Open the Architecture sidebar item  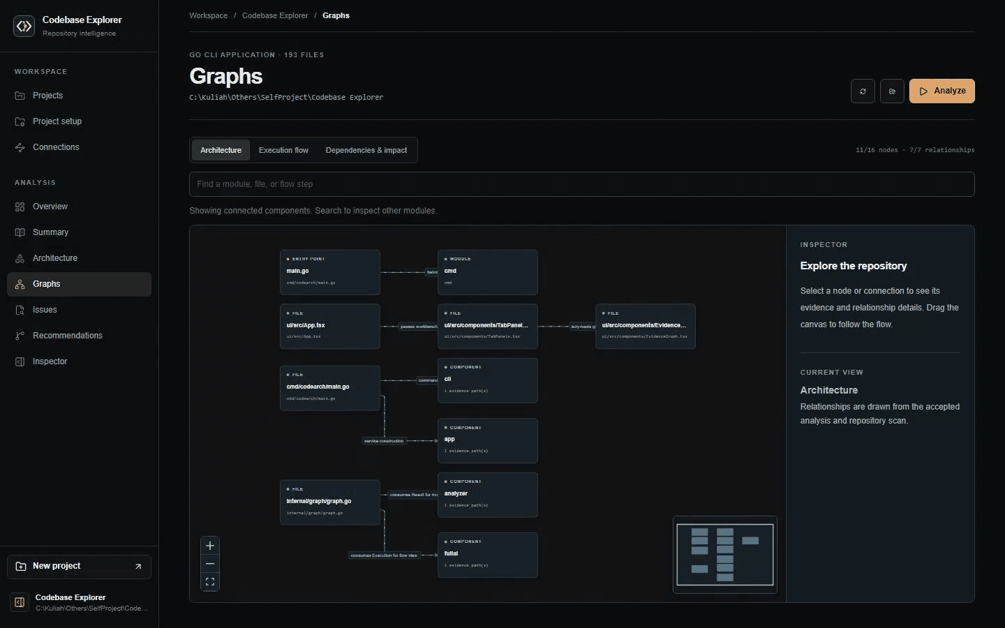pos(79,258)
